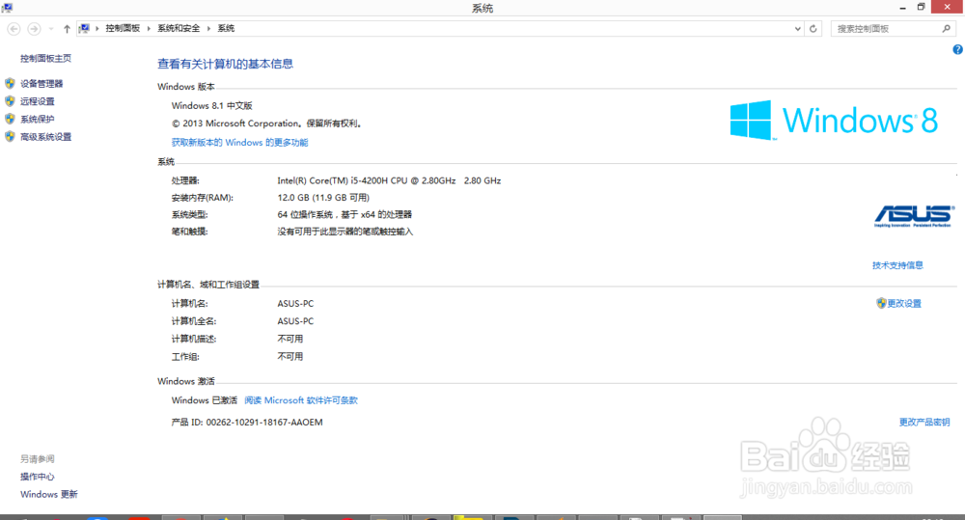Open 高级系统设置 from sidebar

point(45,137)
